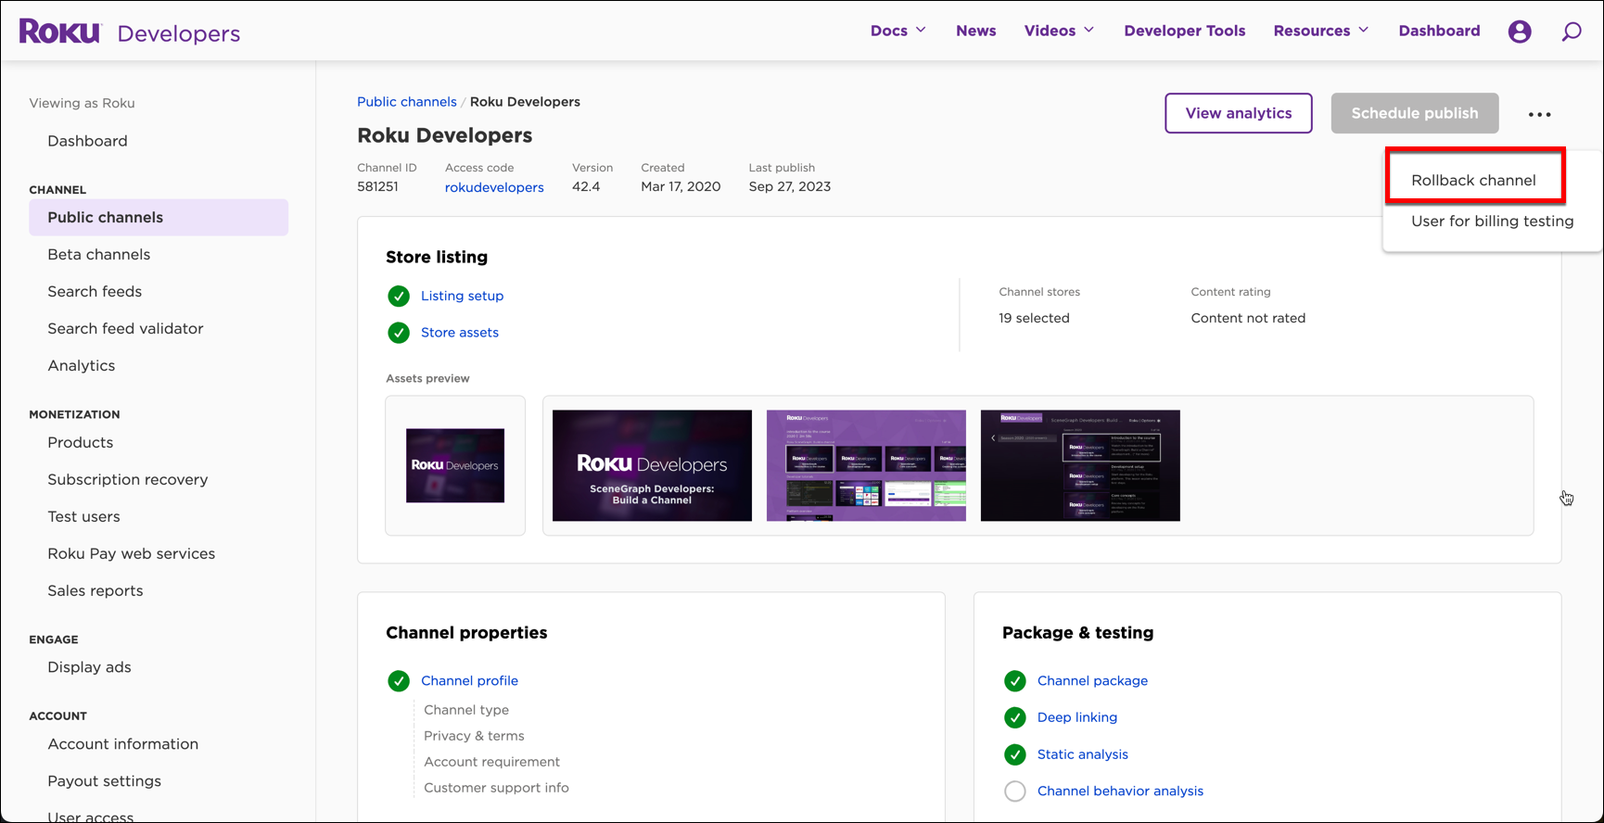Click the Public channels breadcrumb link

(x=407, y=102)
